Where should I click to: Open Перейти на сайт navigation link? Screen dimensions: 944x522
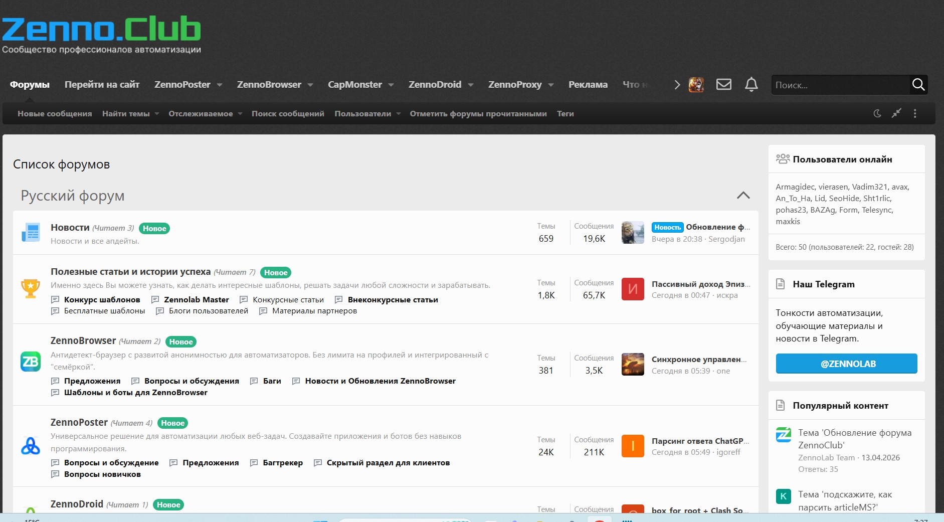click(102, 85)
